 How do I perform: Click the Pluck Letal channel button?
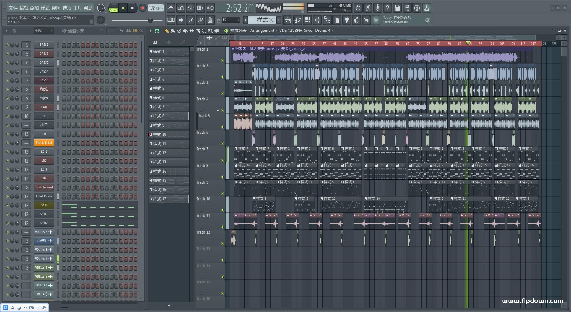coord(44,143)
